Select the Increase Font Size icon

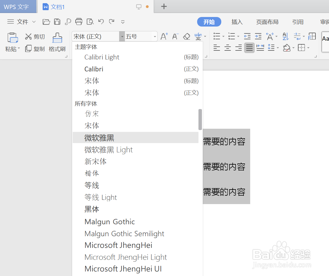[164, 36]
